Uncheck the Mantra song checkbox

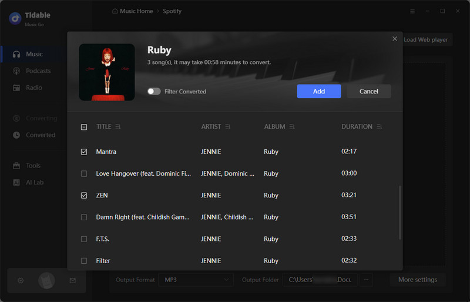click(x=84, y=152)
